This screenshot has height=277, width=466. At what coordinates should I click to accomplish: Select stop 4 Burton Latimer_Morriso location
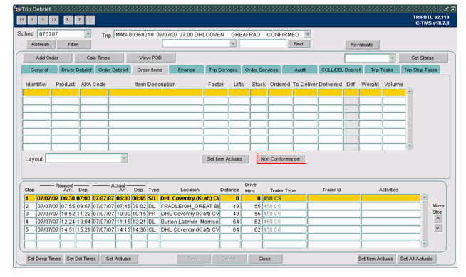pos(190,222)
